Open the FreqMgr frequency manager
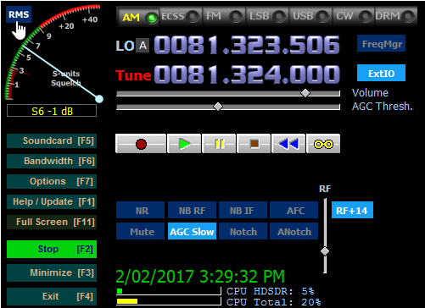The height and width of the screenshot is (308, 425). point(381,43)
